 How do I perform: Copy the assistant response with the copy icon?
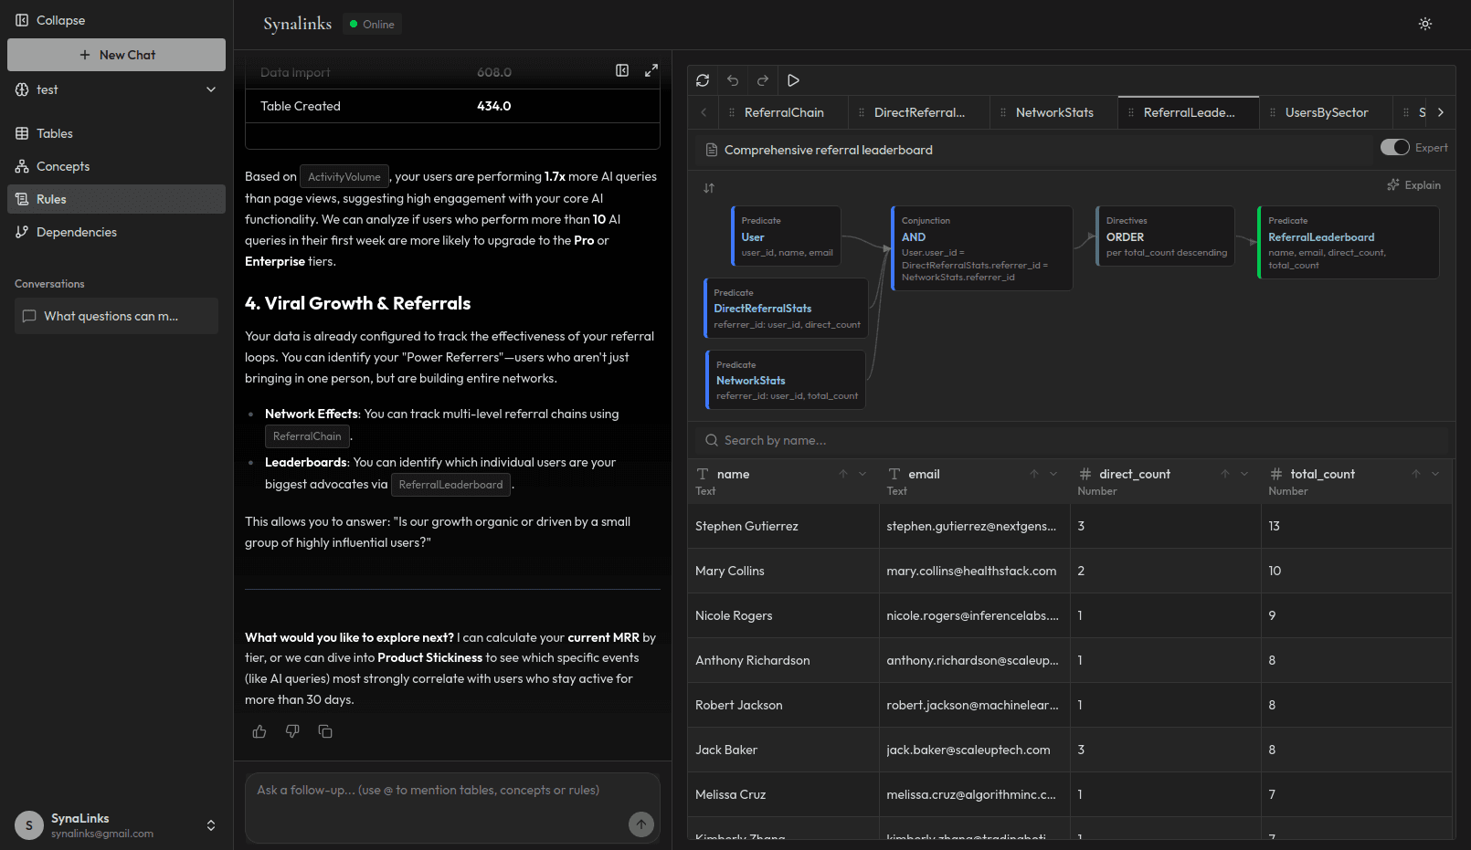(x=325, y=731)
